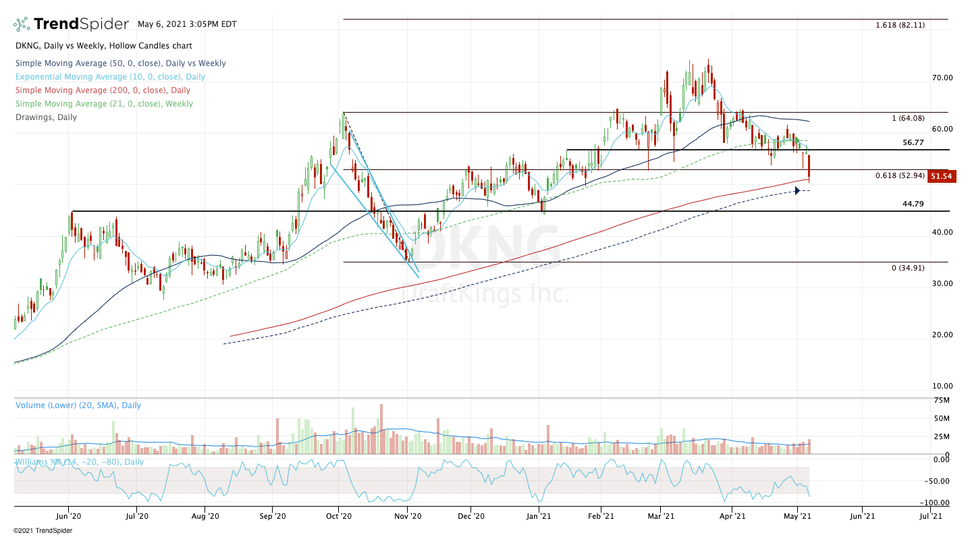This screenshot has width=970, height=537.
Task: Click the 50M volume axis label
Action: [943, 418]
